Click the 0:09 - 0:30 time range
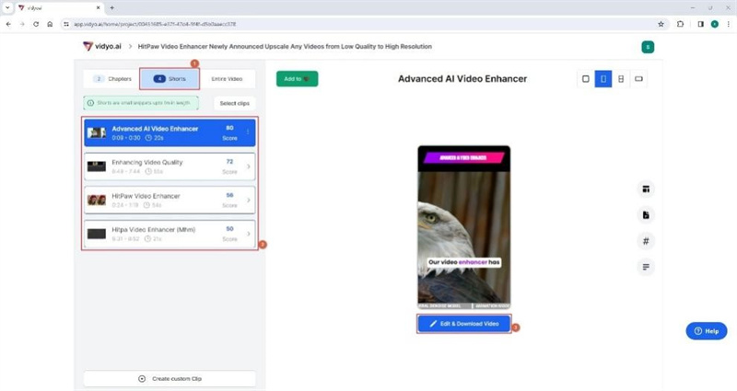Image resolution: width=737 pixels, height=391 pixels. pyautogui.click(x=126, y=138)
